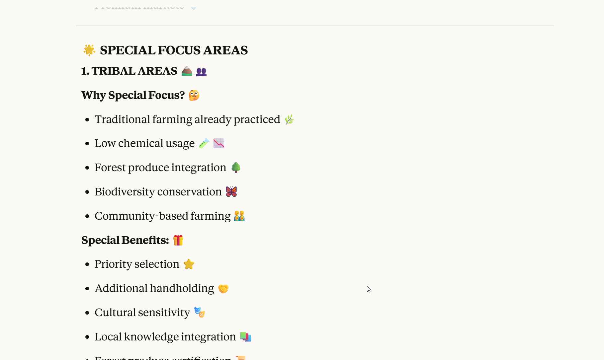Click the tree emoji after Forest produce integration

coord(236,168)
